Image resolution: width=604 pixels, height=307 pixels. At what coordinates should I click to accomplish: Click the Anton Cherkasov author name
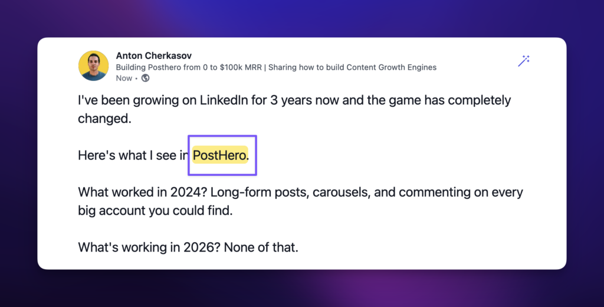(x=153, y=55)
